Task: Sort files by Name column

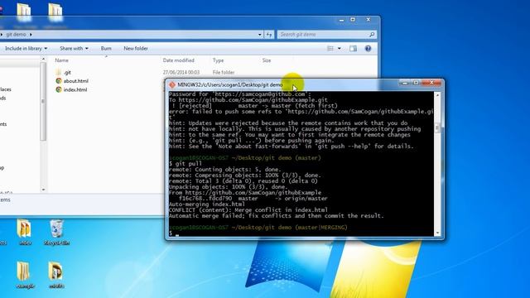Action: 62,60
